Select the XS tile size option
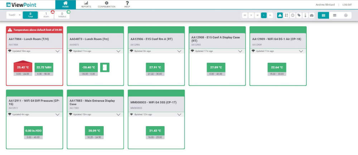 click(x=245, y=15)
